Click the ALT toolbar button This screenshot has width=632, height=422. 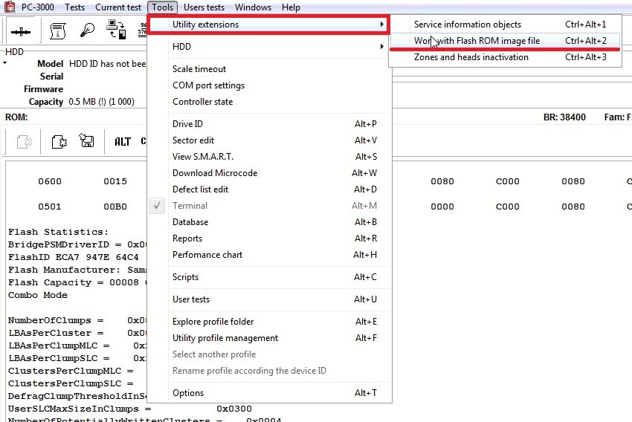tap(123, 141)
